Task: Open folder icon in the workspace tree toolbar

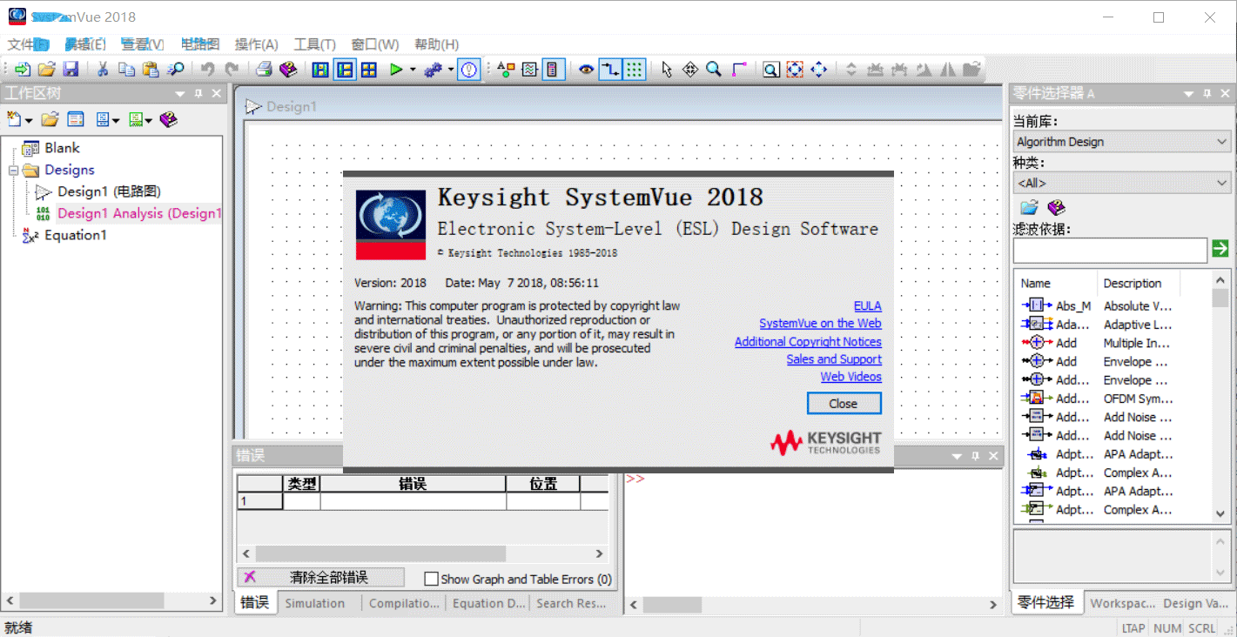Action: click(x=50, y=119)
